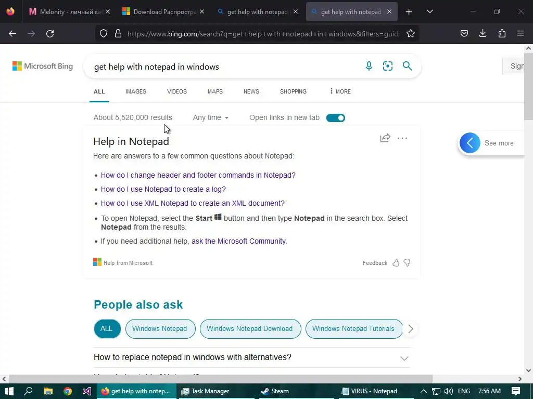Open the Any time filter dropdown

click(210, 117)
